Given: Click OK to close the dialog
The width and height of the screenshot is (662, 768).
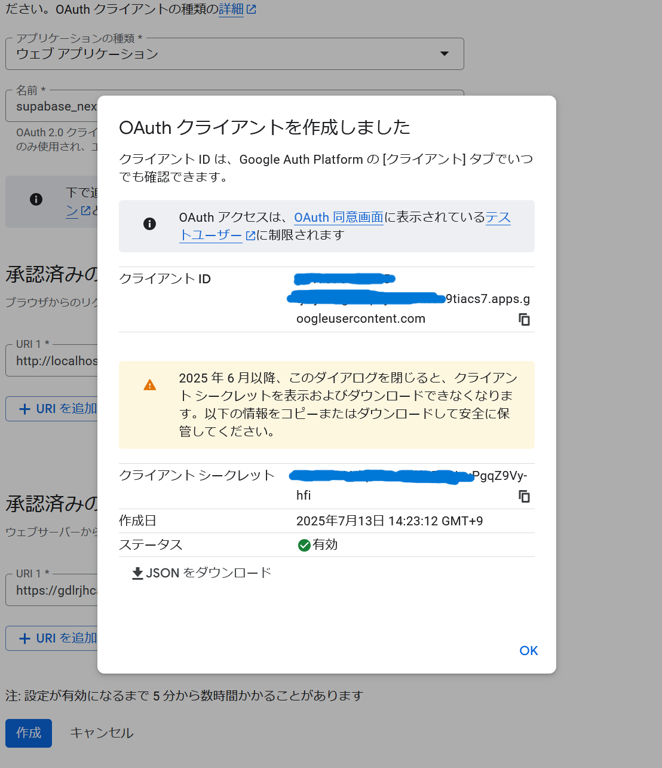Looking at the screenshot, I should pos(529,651).
